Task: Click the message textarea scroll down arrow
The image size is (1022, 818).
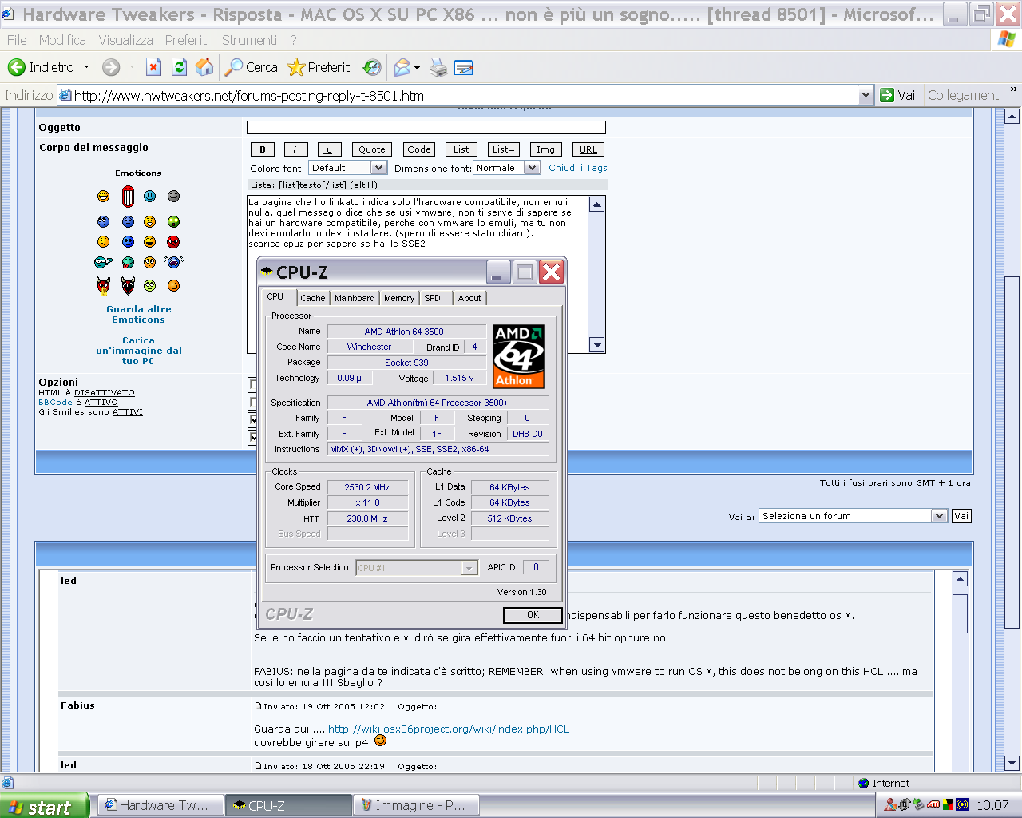Action: point(596,345)
